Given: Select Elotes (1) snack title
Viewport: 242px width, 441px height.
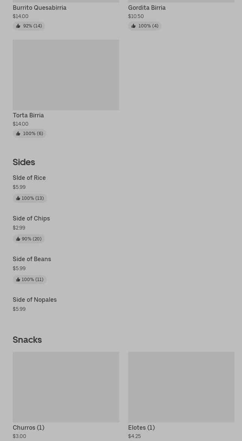Looking at the screenshot, I should (141, 427).
